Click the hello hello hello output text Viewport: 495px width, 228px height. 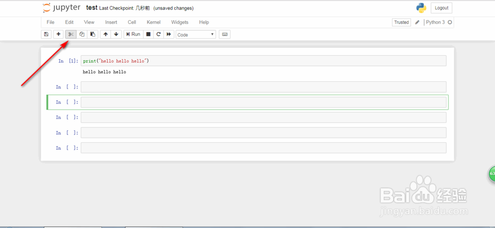[104, 72]
